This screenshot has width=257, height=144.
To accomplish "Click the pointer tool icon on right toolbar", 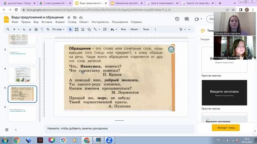I will click(181, 29).
